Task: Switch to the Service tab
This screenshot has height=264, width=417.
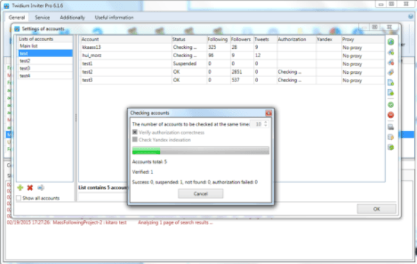Action: pos(42,17)
